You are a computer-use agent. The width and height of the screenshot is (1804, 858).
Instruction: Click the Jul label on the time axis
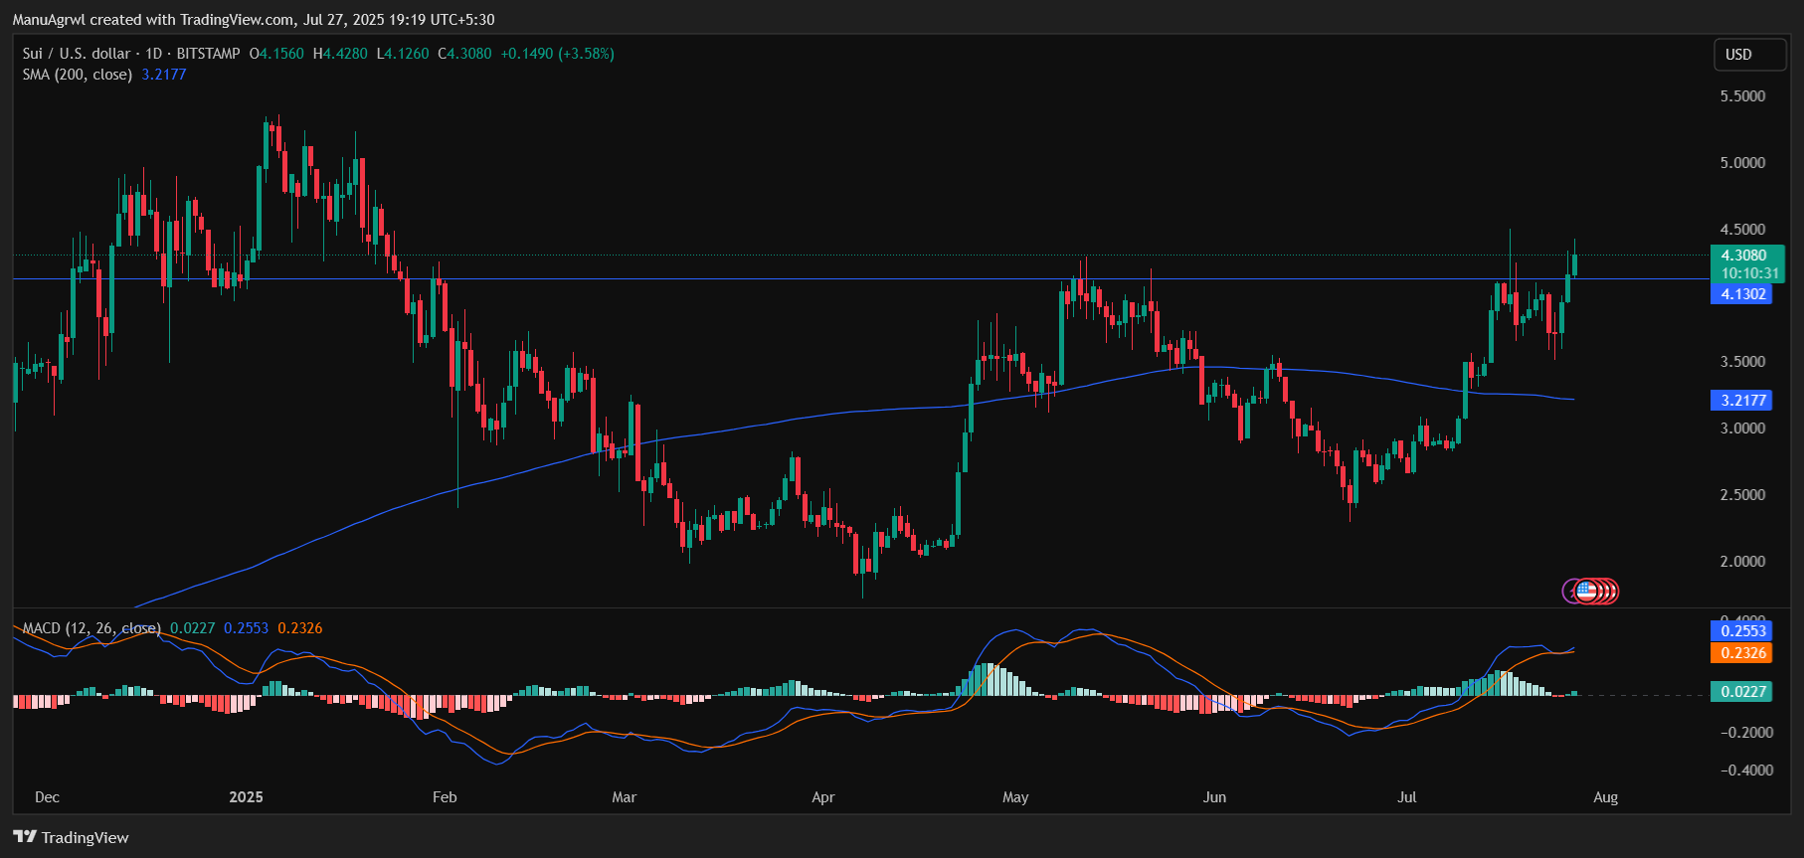(x=1406, y=797)
